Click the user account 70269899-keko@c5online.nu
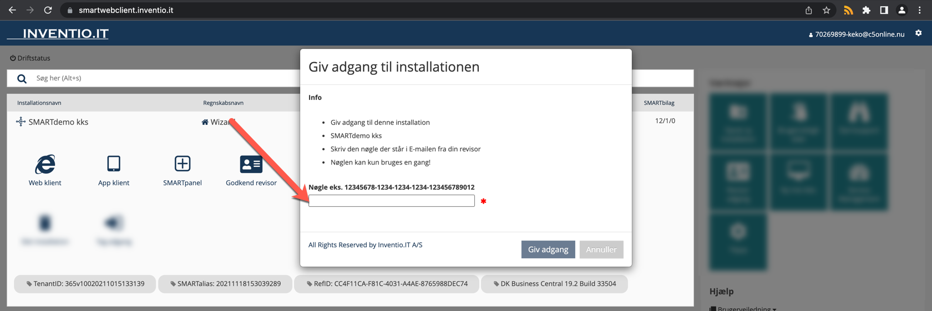 point(857,34)
